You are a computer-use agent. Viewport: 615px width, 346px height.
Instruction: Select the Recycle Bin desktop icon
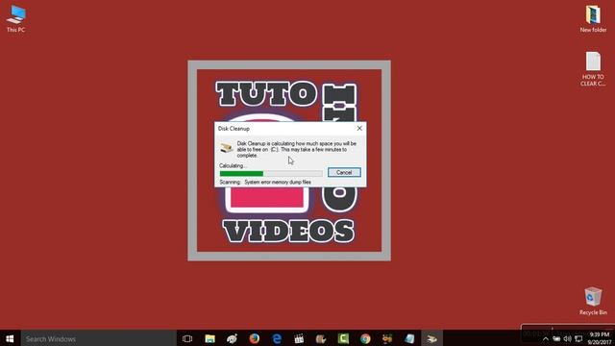(593, 301)
